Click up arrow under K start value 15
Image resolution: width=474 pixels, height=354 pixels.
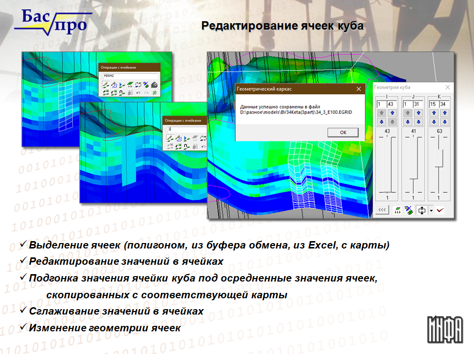pos(434,113)
